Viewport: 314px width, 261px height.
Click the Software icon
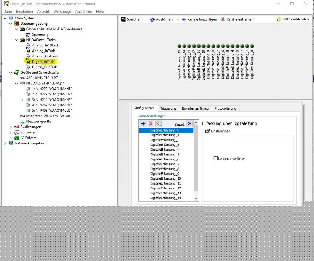pos(17,132)
